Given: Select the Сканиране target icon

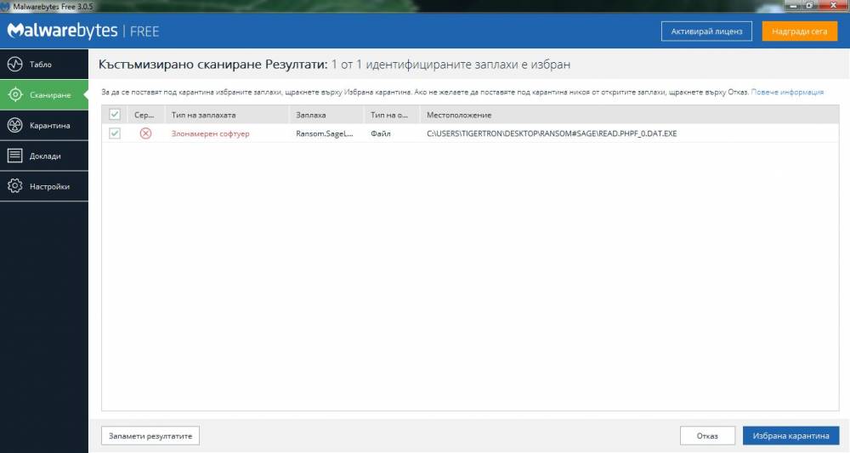Looking at the screenshot, I should tap(14, 95).
